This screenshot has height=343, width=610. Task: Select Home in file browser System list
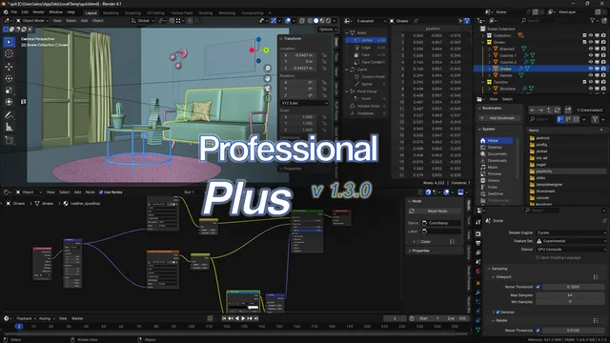click(x=497, y=141)
